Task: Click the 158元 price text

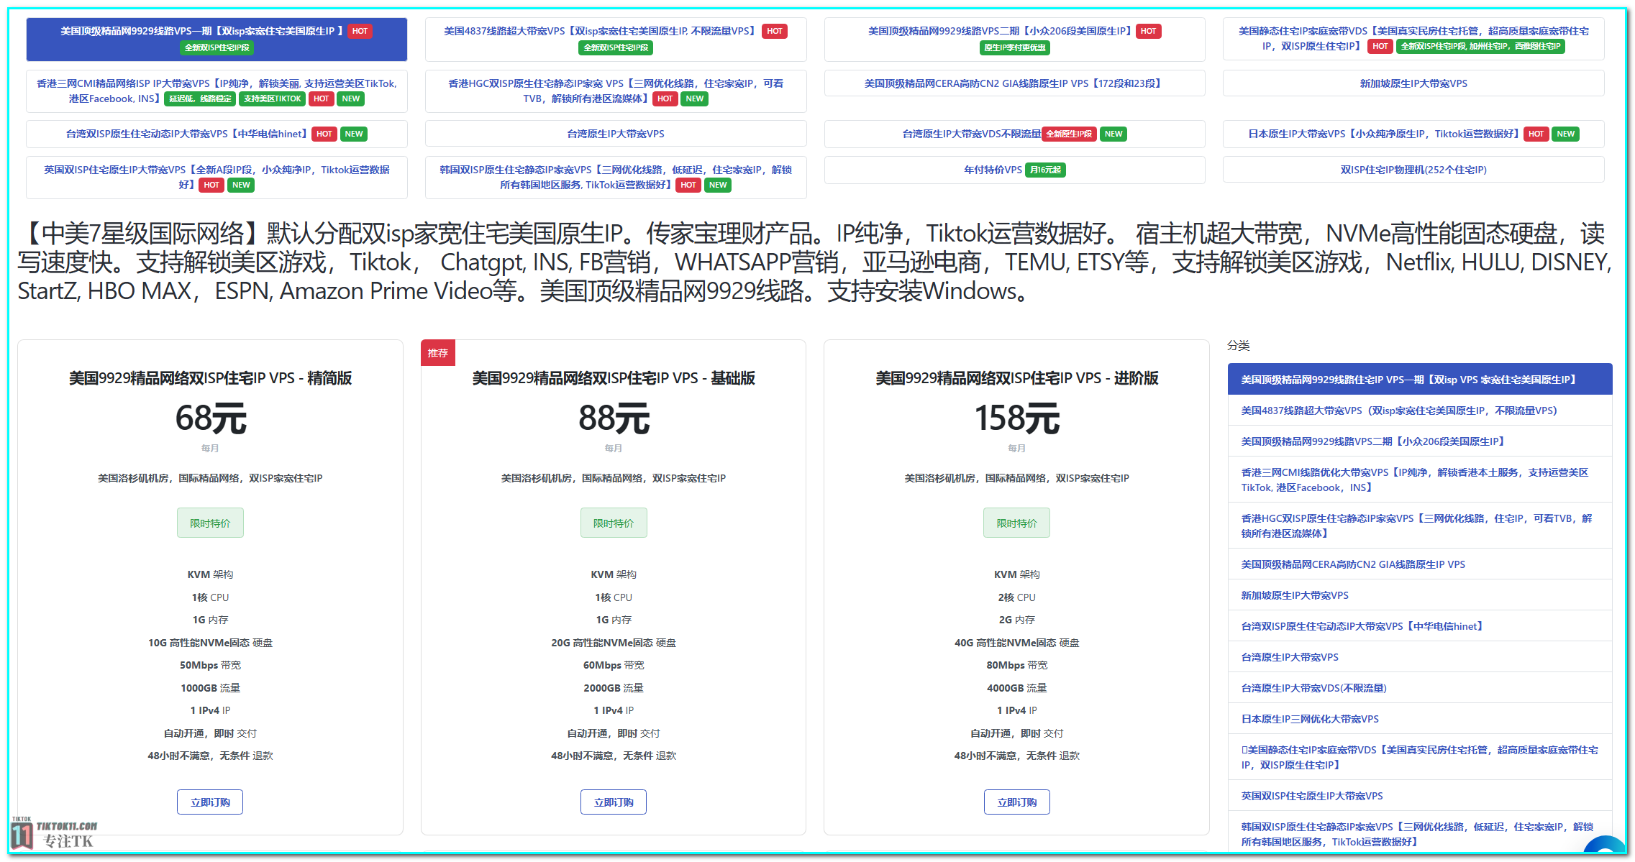Action: pyautogui.click(x=1017, y=418)
